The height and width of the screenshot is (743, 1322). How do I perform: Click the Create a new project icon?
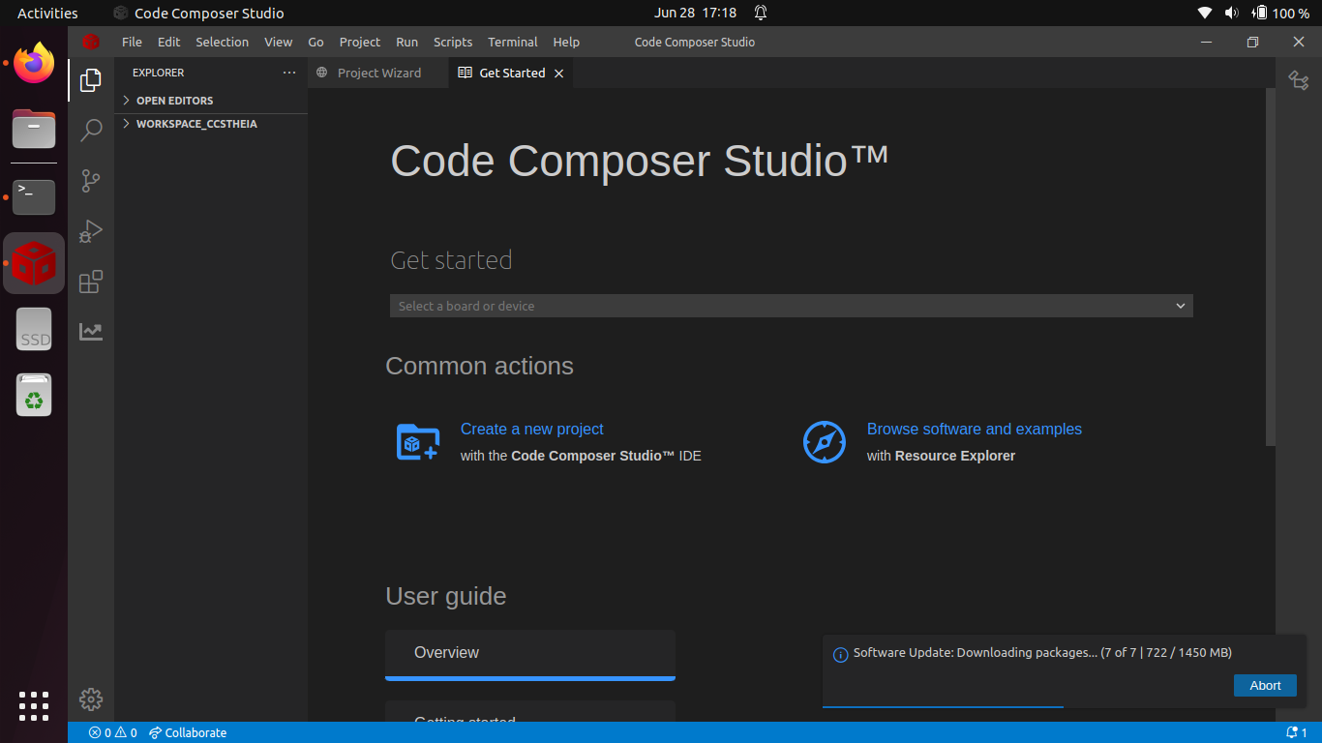[418, 442]
